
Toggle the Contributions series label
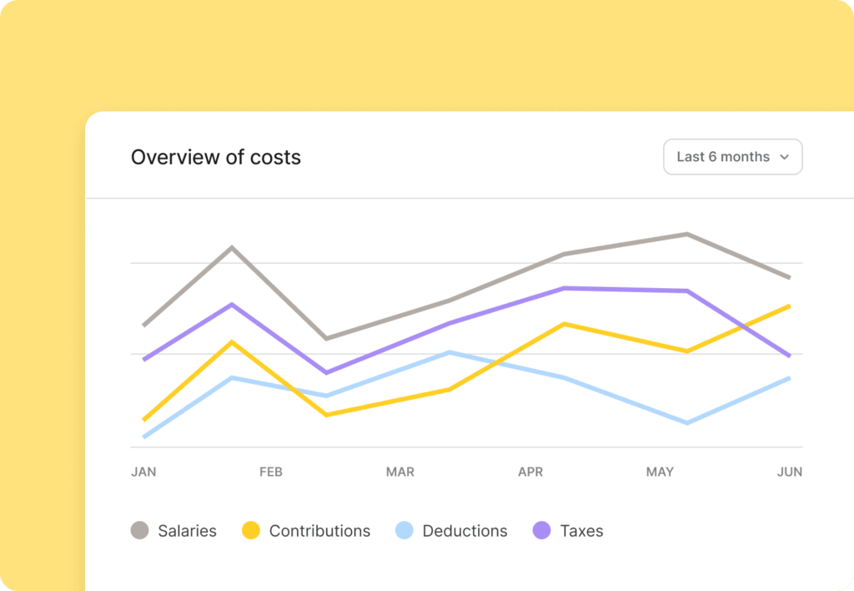point(319,531)
